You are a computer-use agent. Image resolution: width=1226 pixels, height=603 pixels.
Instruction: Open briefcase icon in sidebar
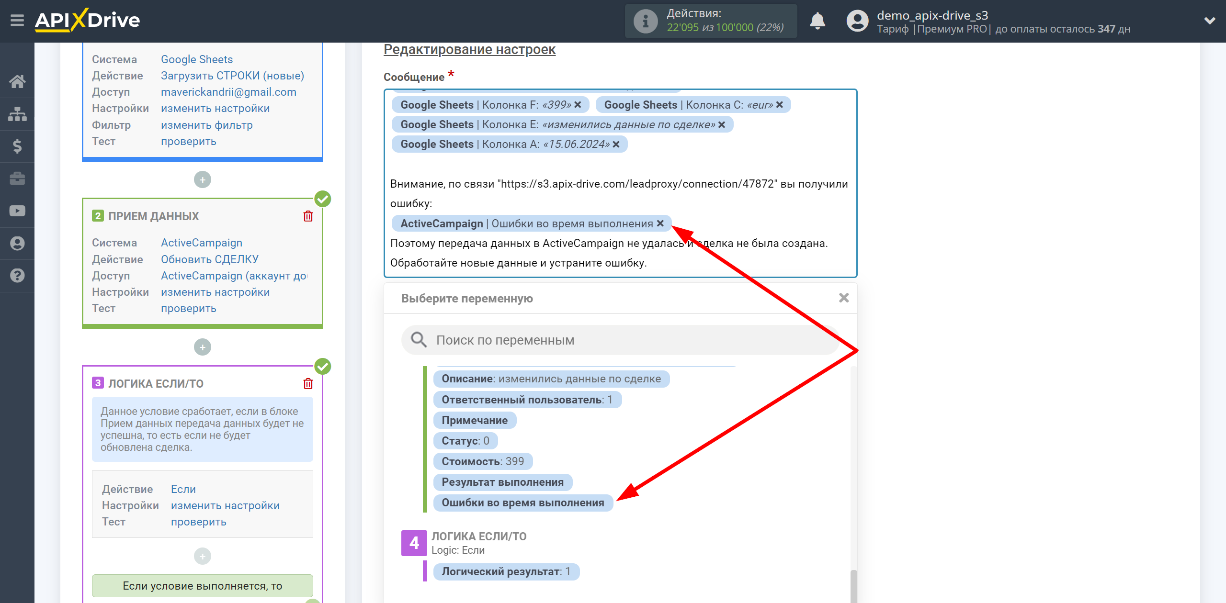(x=17, y=179)
